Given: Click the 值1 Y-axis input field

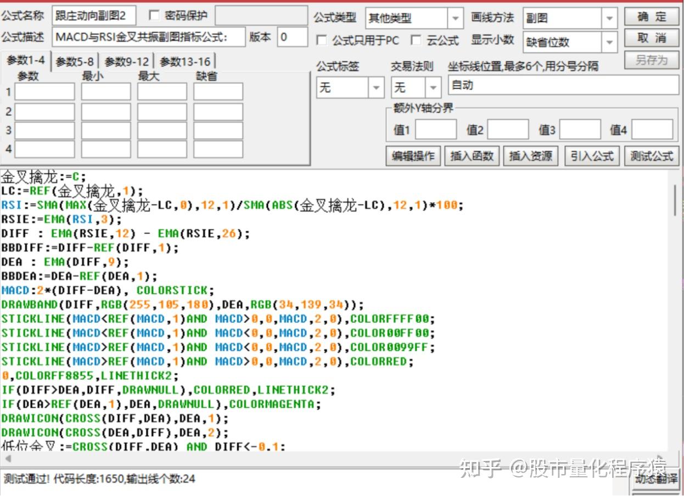Looking at the screenshot, I should pyautogui.click(x=436, y=130).
